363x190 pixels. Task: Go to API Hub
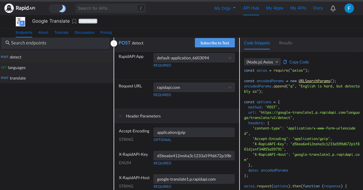(251, 8)
